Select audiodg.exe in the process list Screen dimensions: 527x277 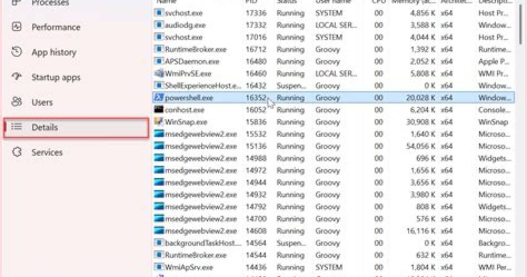[x=185, y=25]
